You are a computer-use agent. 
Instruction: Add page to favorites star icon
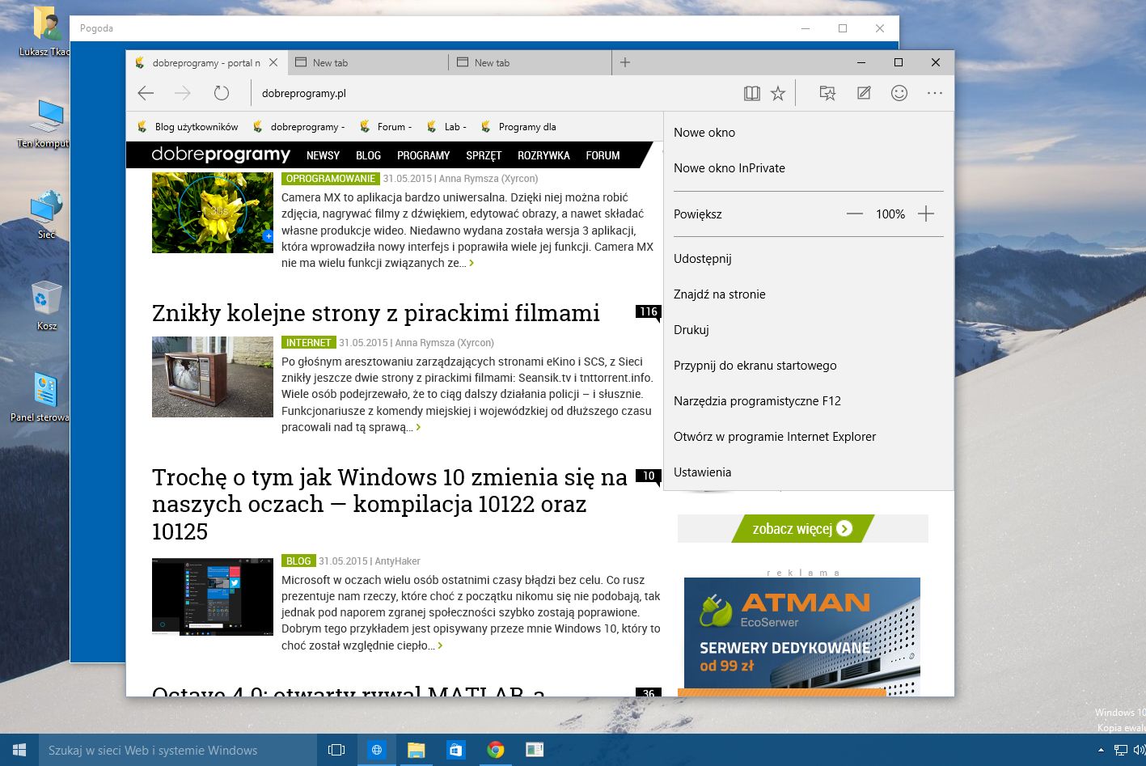(778, 94)
